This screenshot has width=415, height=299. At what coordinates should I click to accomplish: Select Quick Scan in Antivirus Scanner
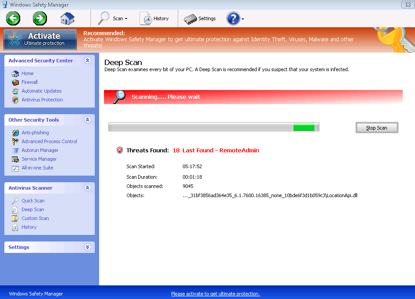click(33, 201)
